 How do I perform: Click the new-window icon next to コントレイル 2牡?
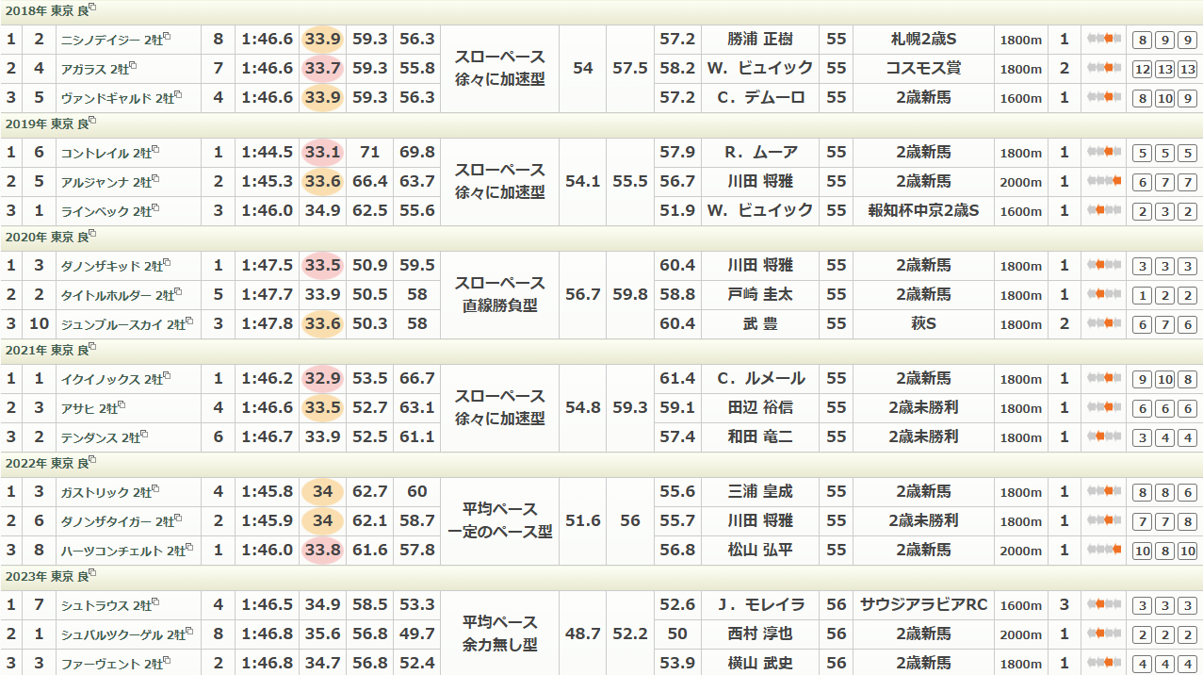(155, 150)
